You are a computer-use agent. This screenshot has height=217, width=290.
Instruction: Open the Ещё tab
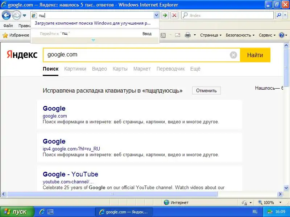coord(195,69)
